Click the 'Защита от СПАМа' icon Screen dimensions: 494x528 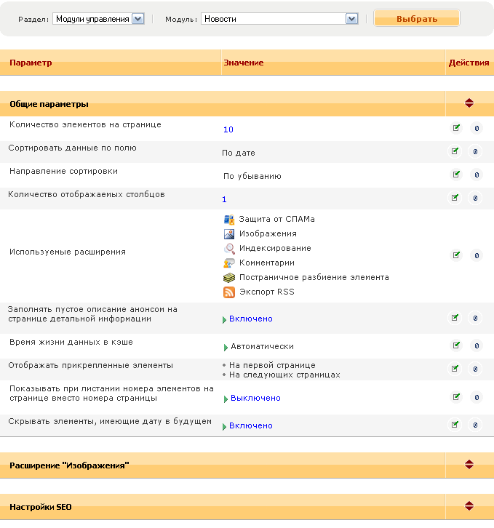coord(229,219)
